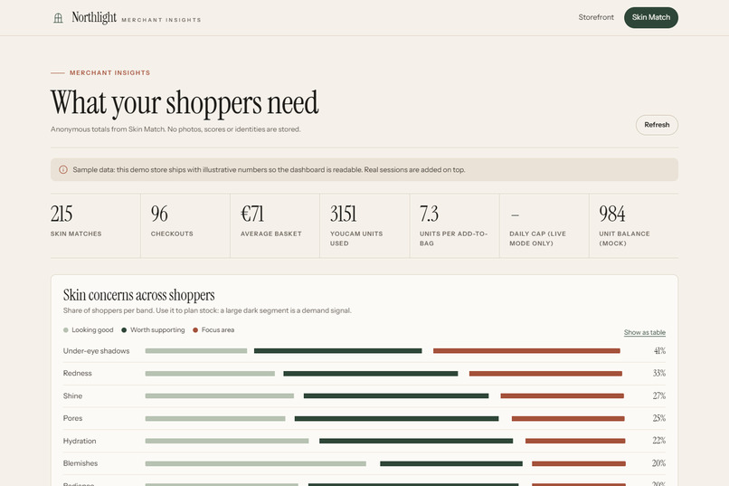Click the Northlight brand name
This screenshot has height=486, width=729.
click(94, 18)
